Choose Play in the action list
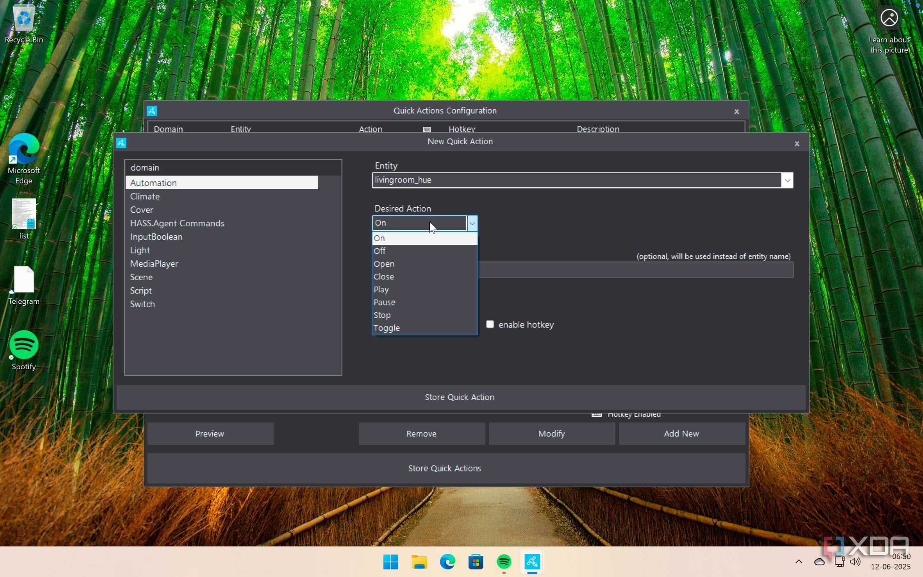The width and height of the screenshot is (923, 577). 424,289
